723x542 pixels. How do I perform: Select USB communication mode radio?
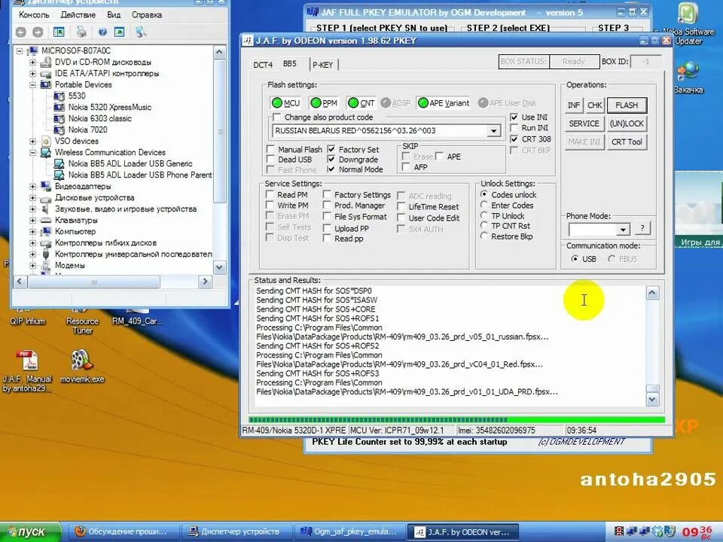tap(575, 259)
